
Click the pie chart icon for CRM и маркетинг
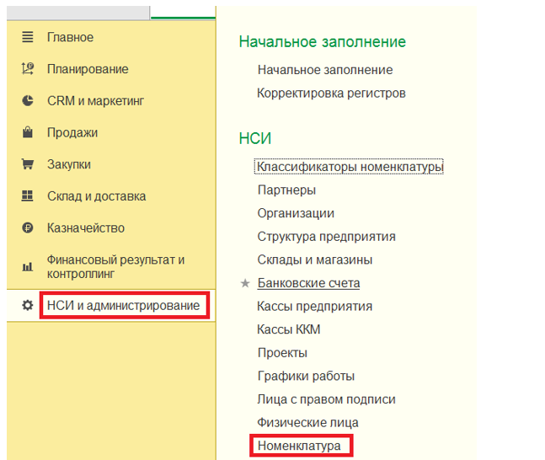click(28, 101)
